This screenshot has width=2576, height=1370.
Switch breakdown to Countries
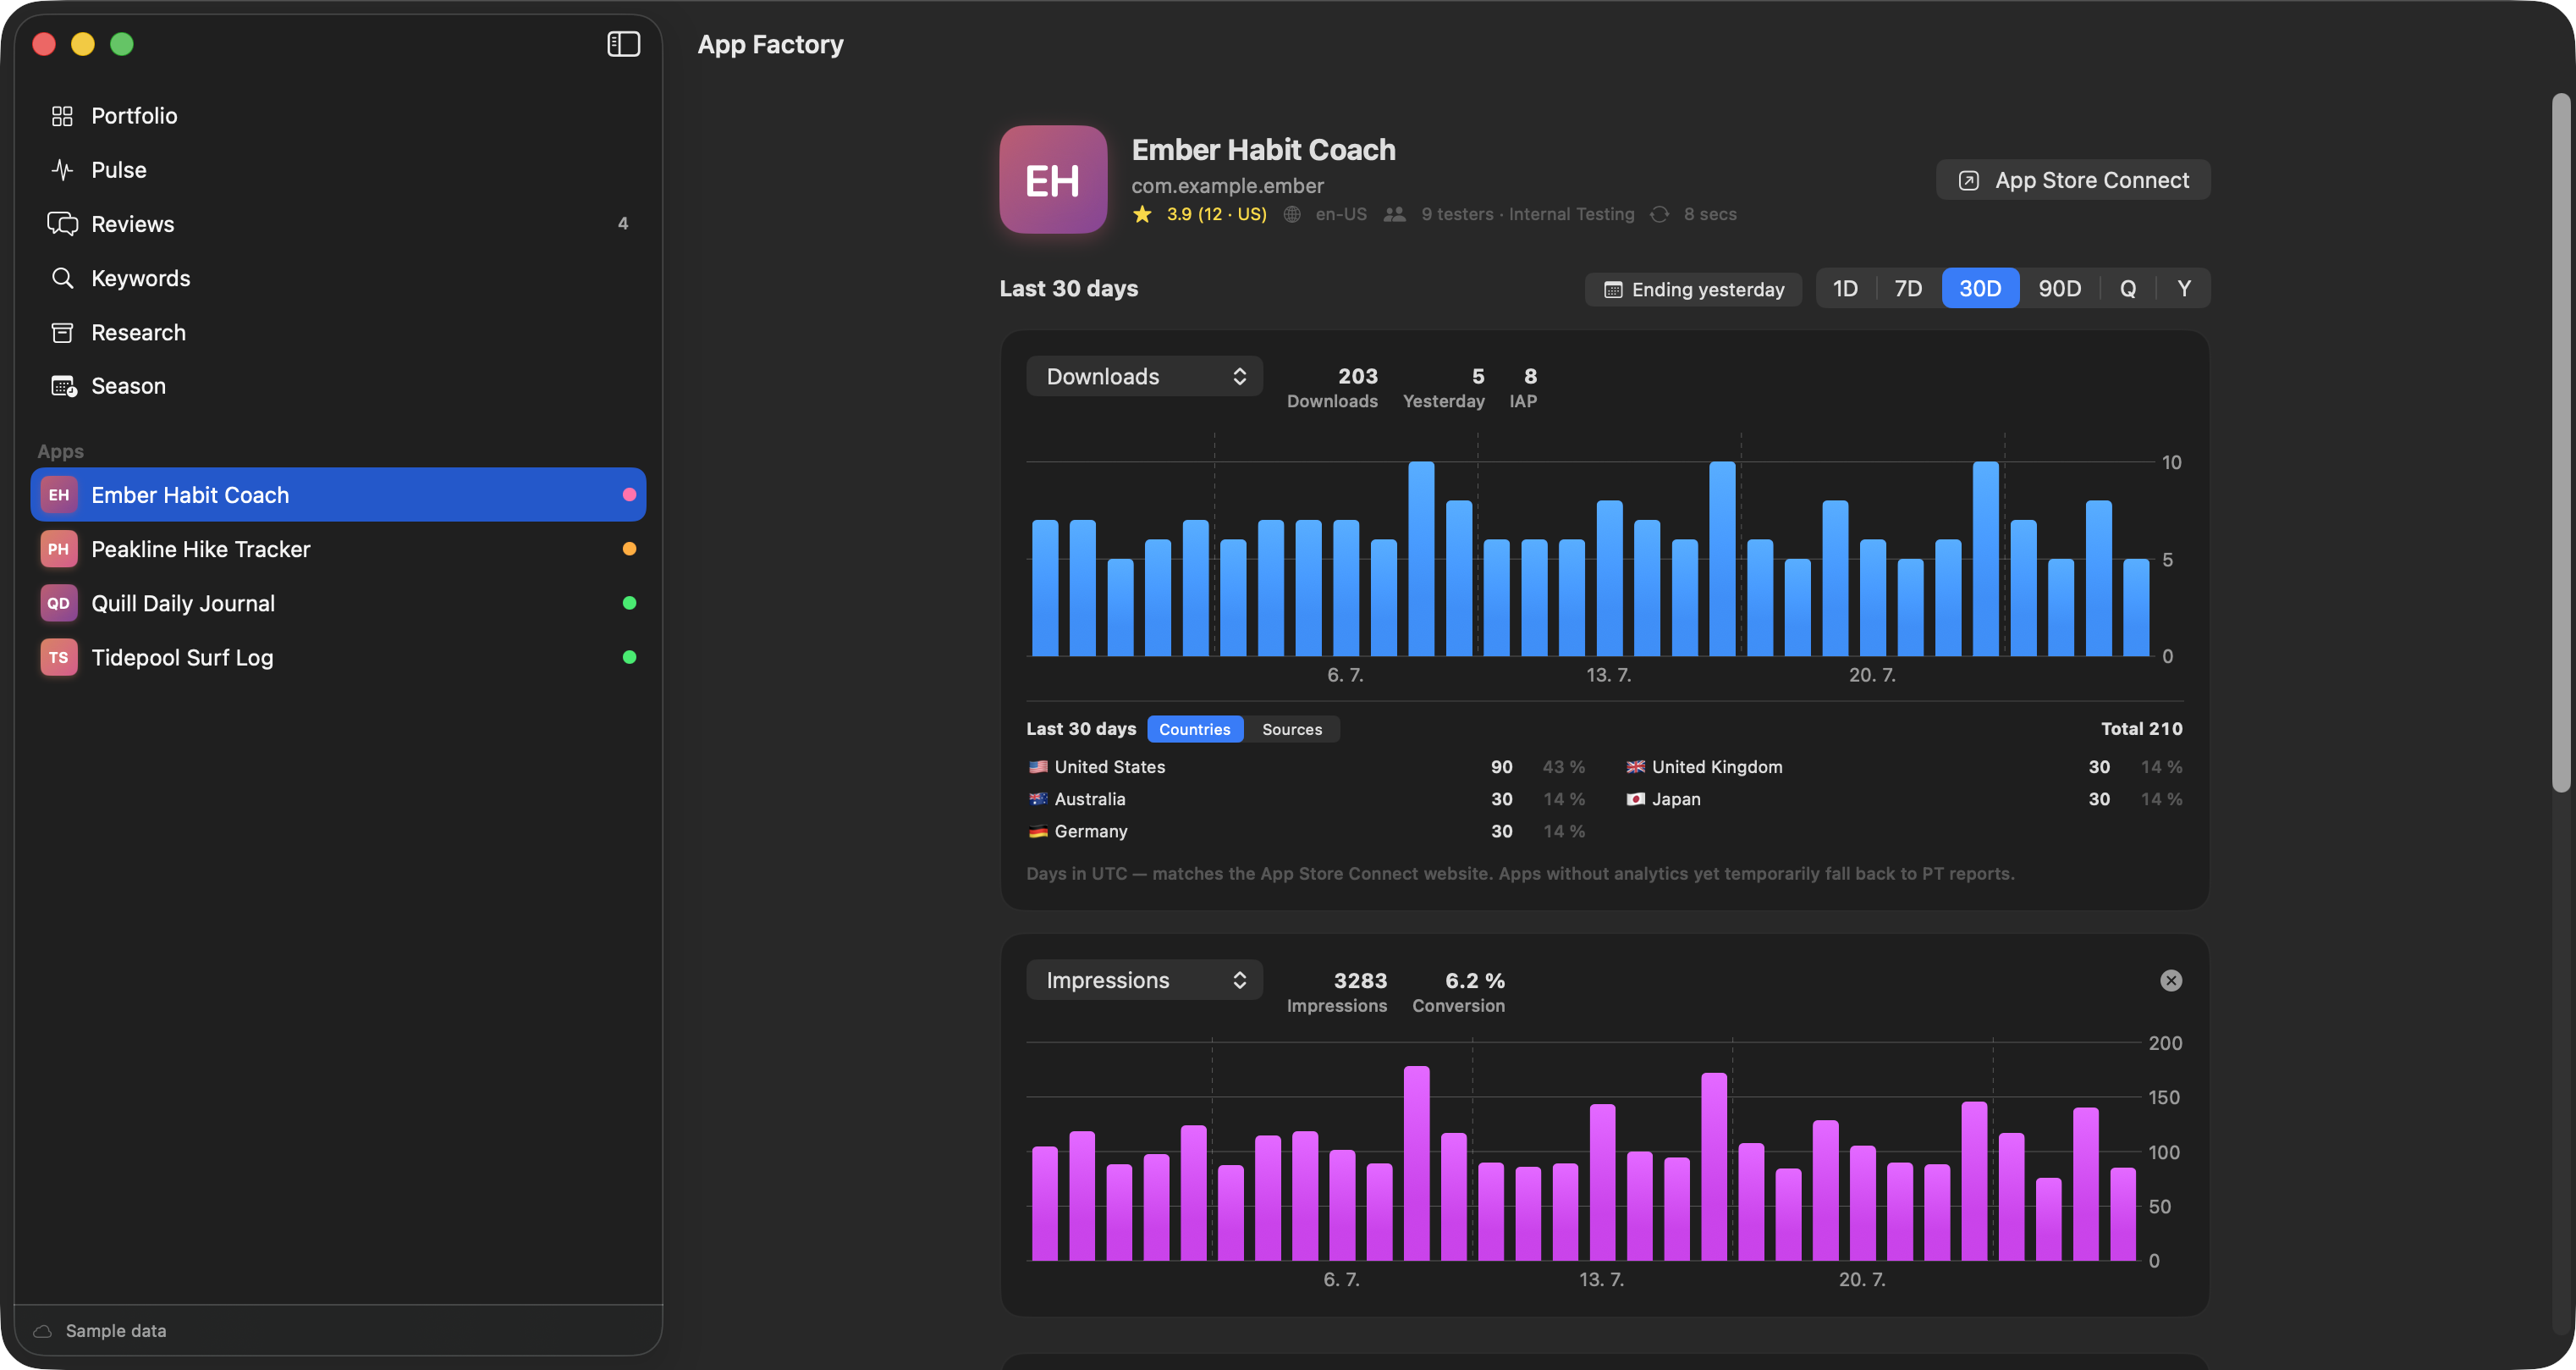1195,730
